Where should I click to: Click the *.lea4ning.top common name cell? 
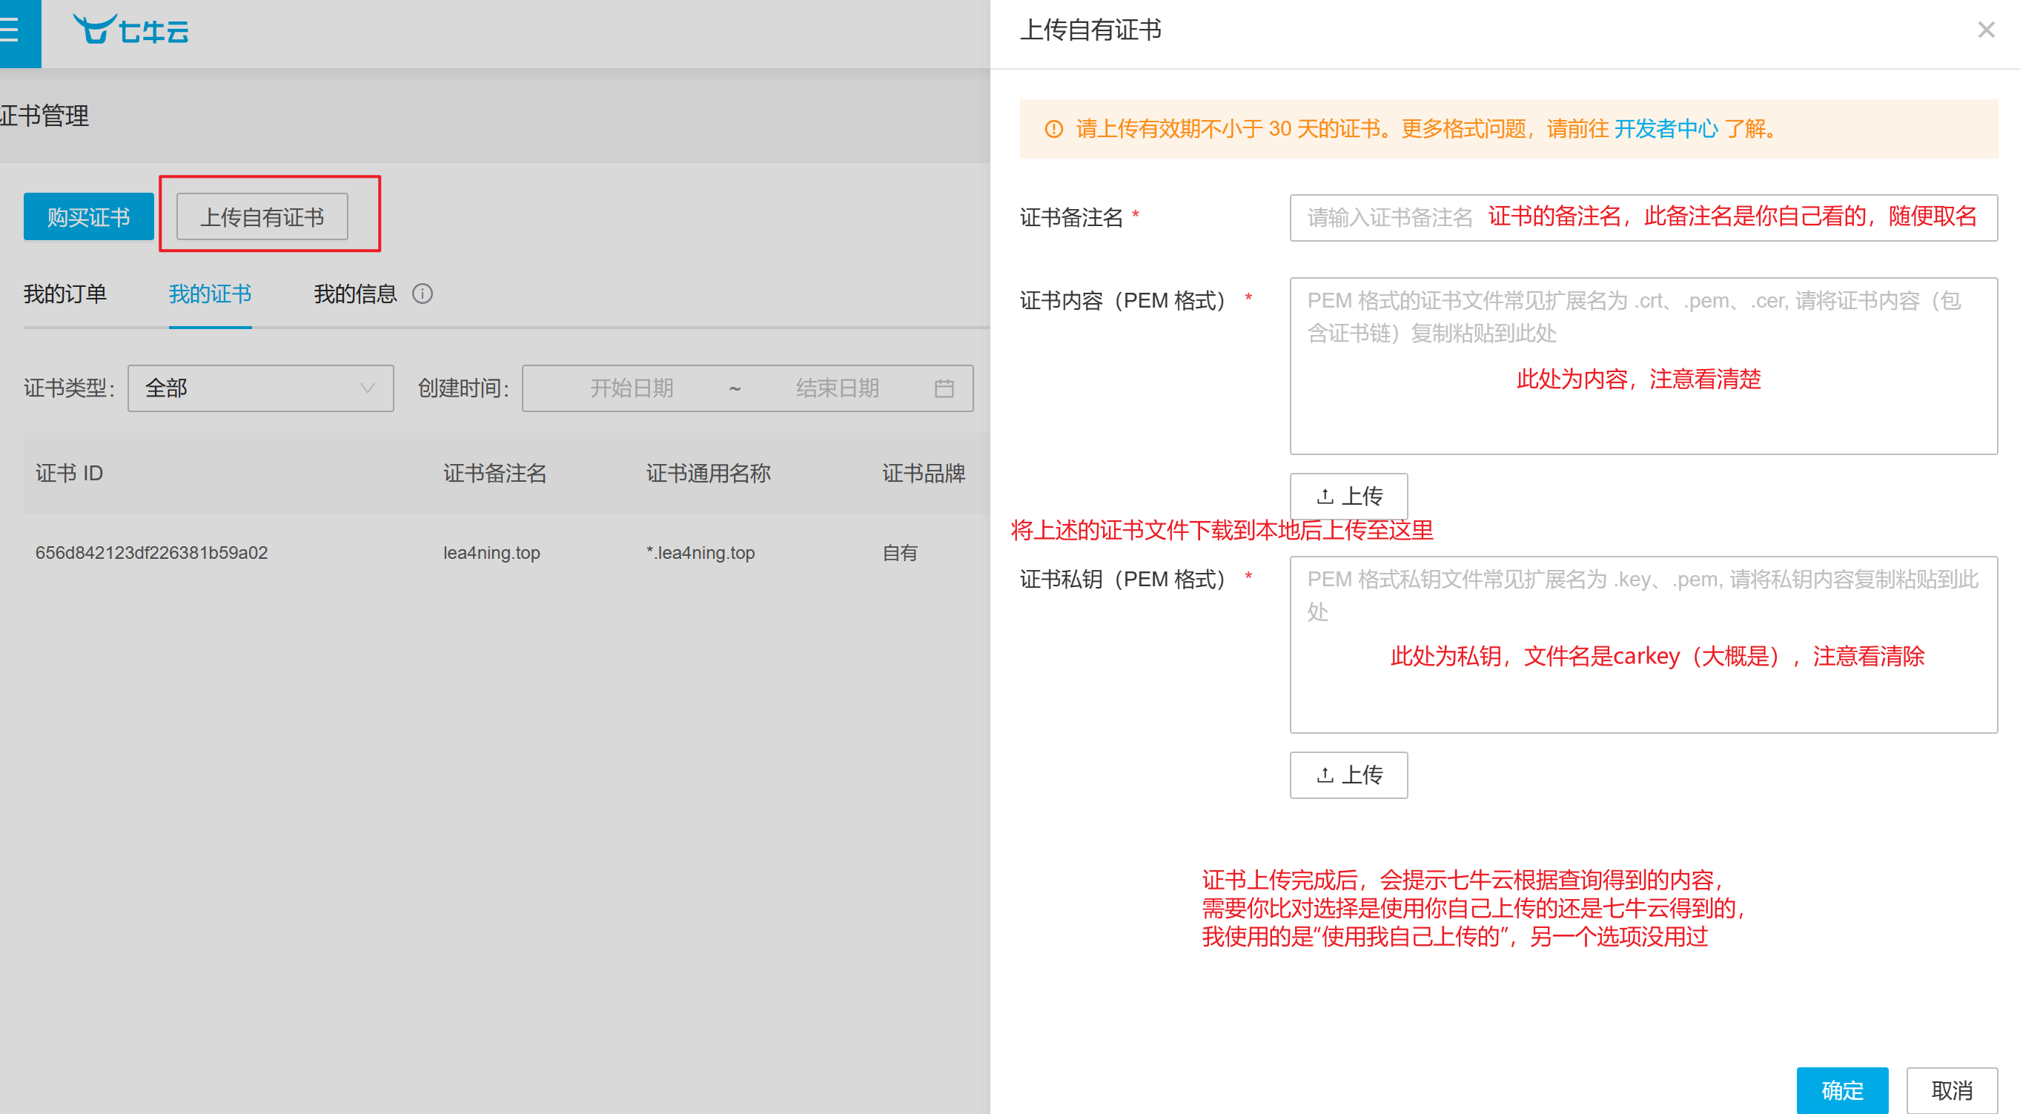[701, 553]
